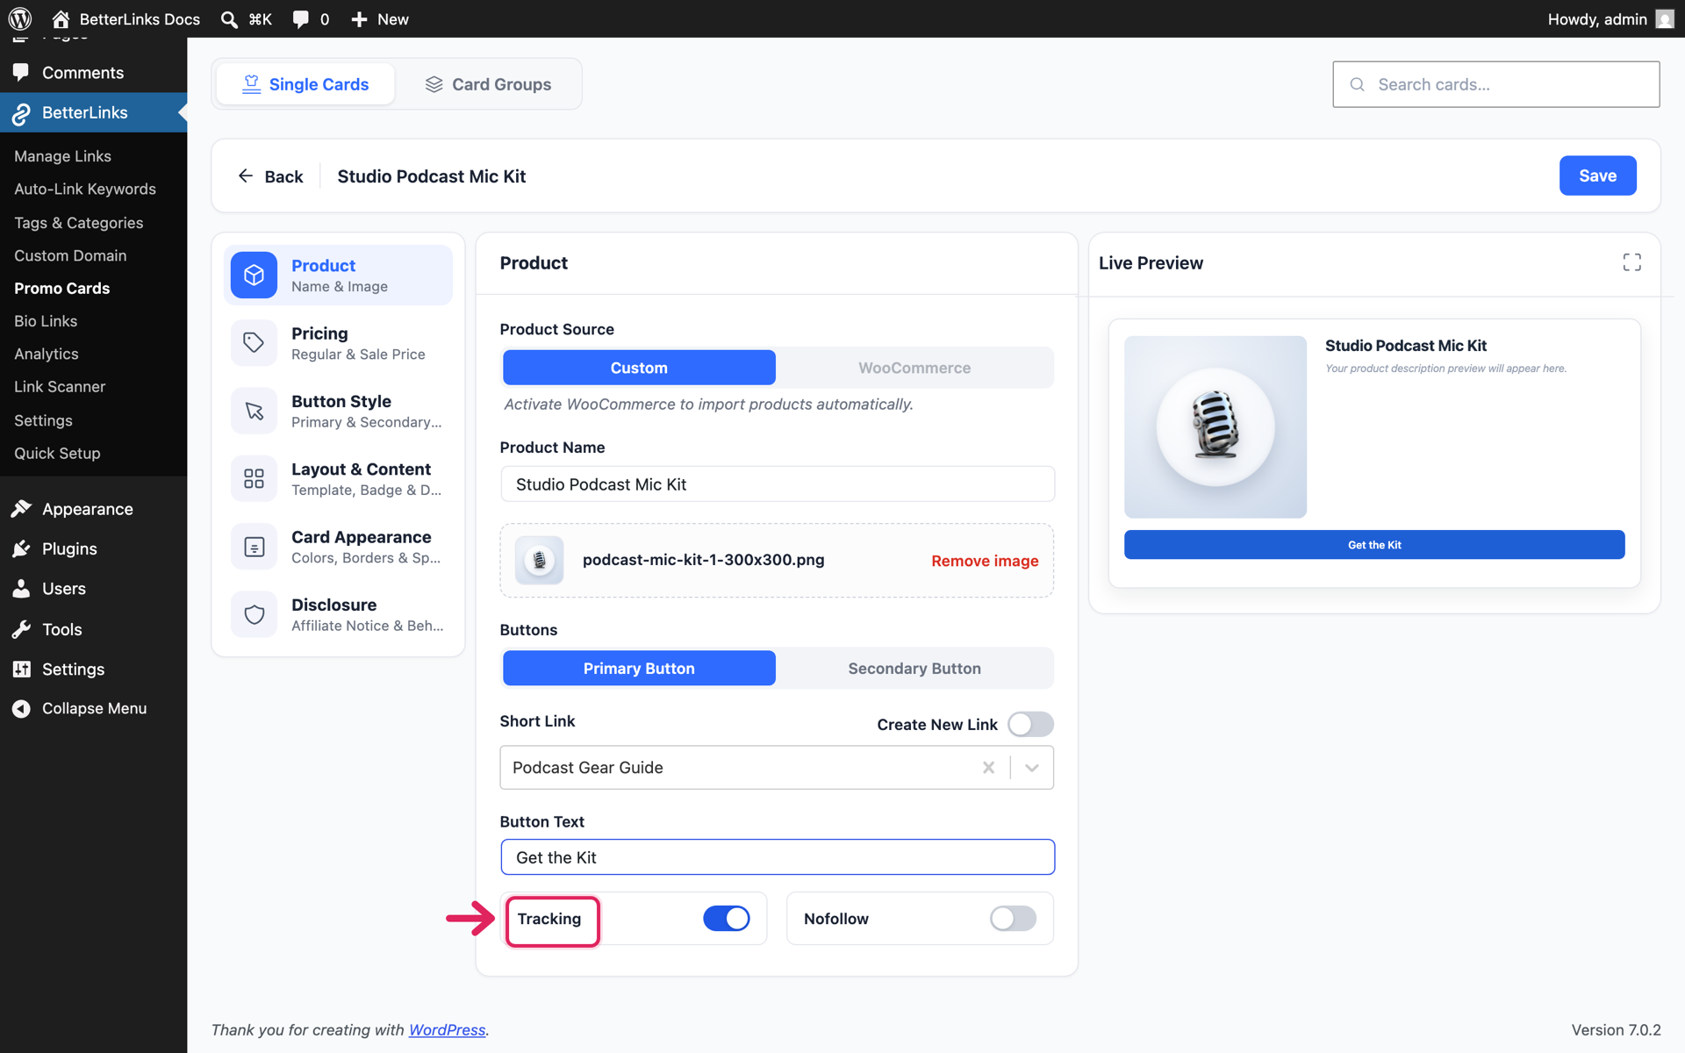Select the Primary Button tab

click(639, 668)
